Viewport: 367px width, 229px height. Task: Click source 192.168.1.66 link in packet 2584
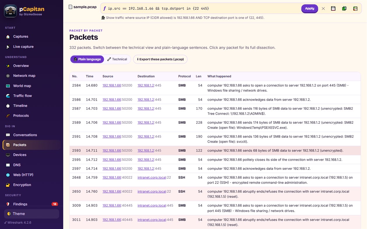tap(112, 86)
